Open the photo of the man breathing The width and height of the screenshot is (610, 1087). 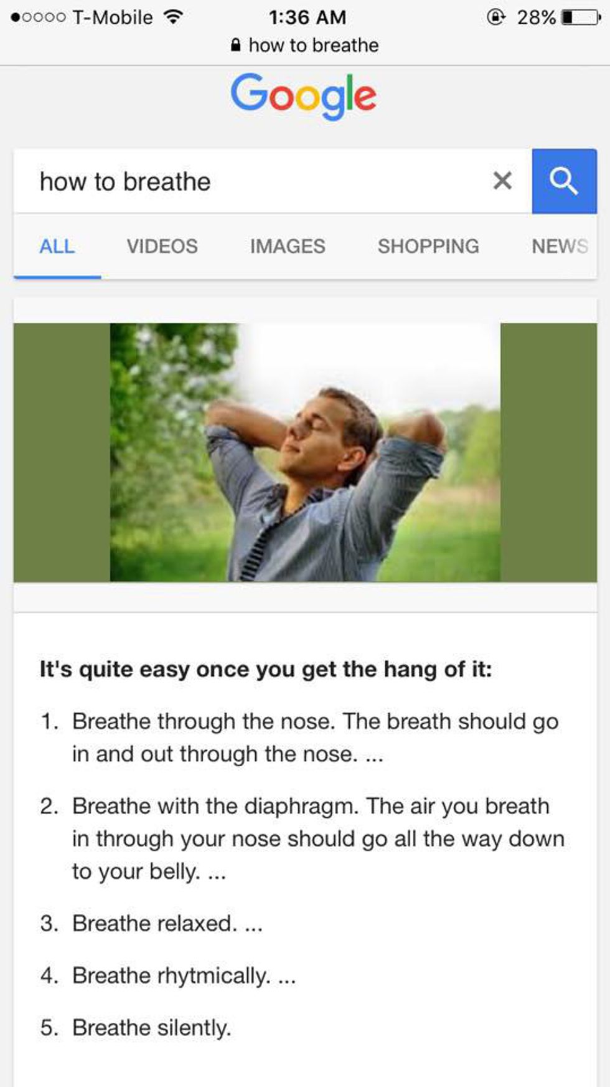(305, 452)
